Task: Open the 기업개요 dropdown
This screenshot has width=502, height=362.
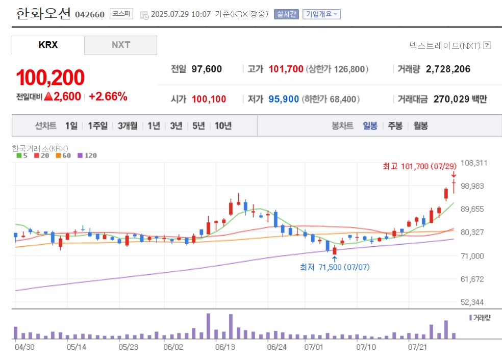Action: (x=321, y=14)
